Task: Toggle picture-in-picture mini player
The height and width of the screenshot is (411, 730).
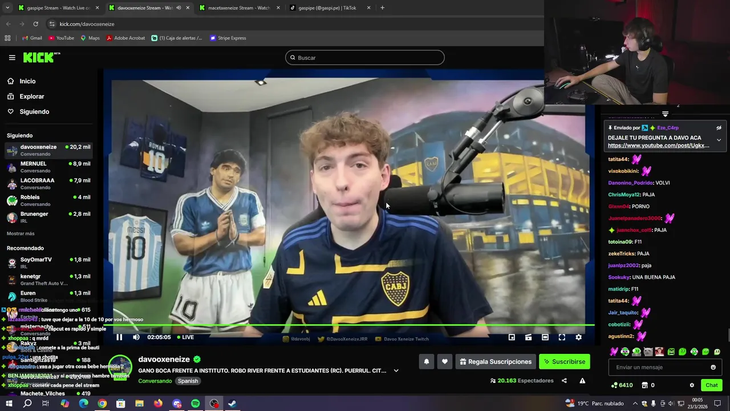Action: (x=512, y=337)
